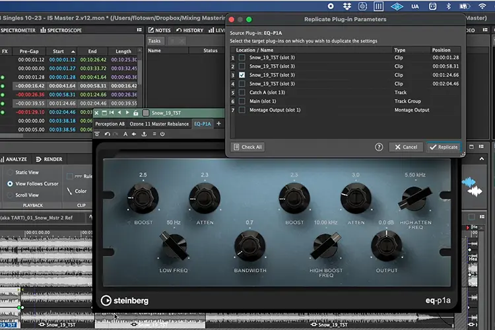Open Bluetooth menu in the menu bar
The height and width of the screenshot is (330, 495).
[449, 6]
